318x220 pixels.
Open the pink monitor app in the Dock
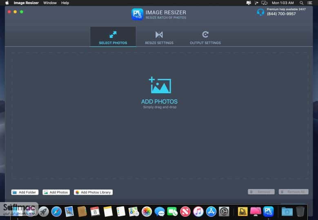256,211
